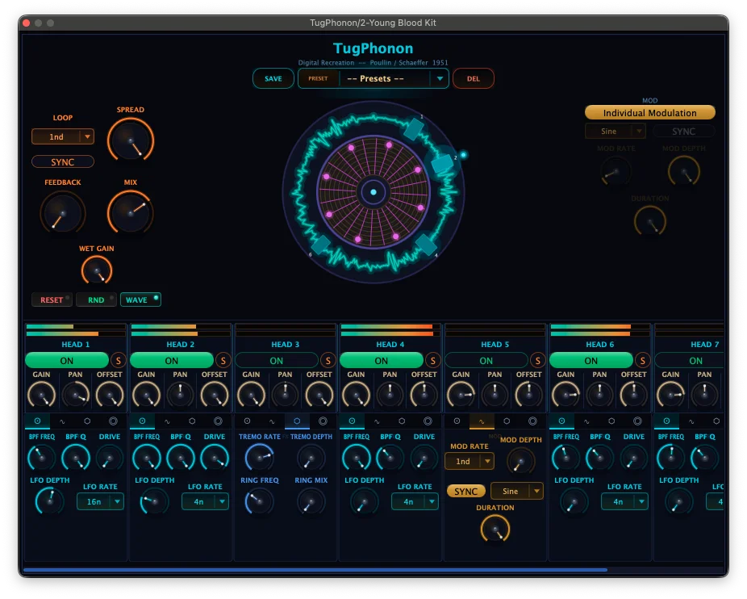Viewport: 747px width, 599px height.
Task: Select the sine modulation icon on HEAD 5
Action: pos(481,421)
